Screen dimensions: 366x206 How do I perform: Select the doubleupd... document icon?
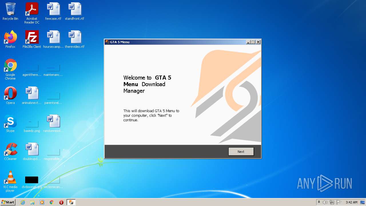(x=32, y=152)
